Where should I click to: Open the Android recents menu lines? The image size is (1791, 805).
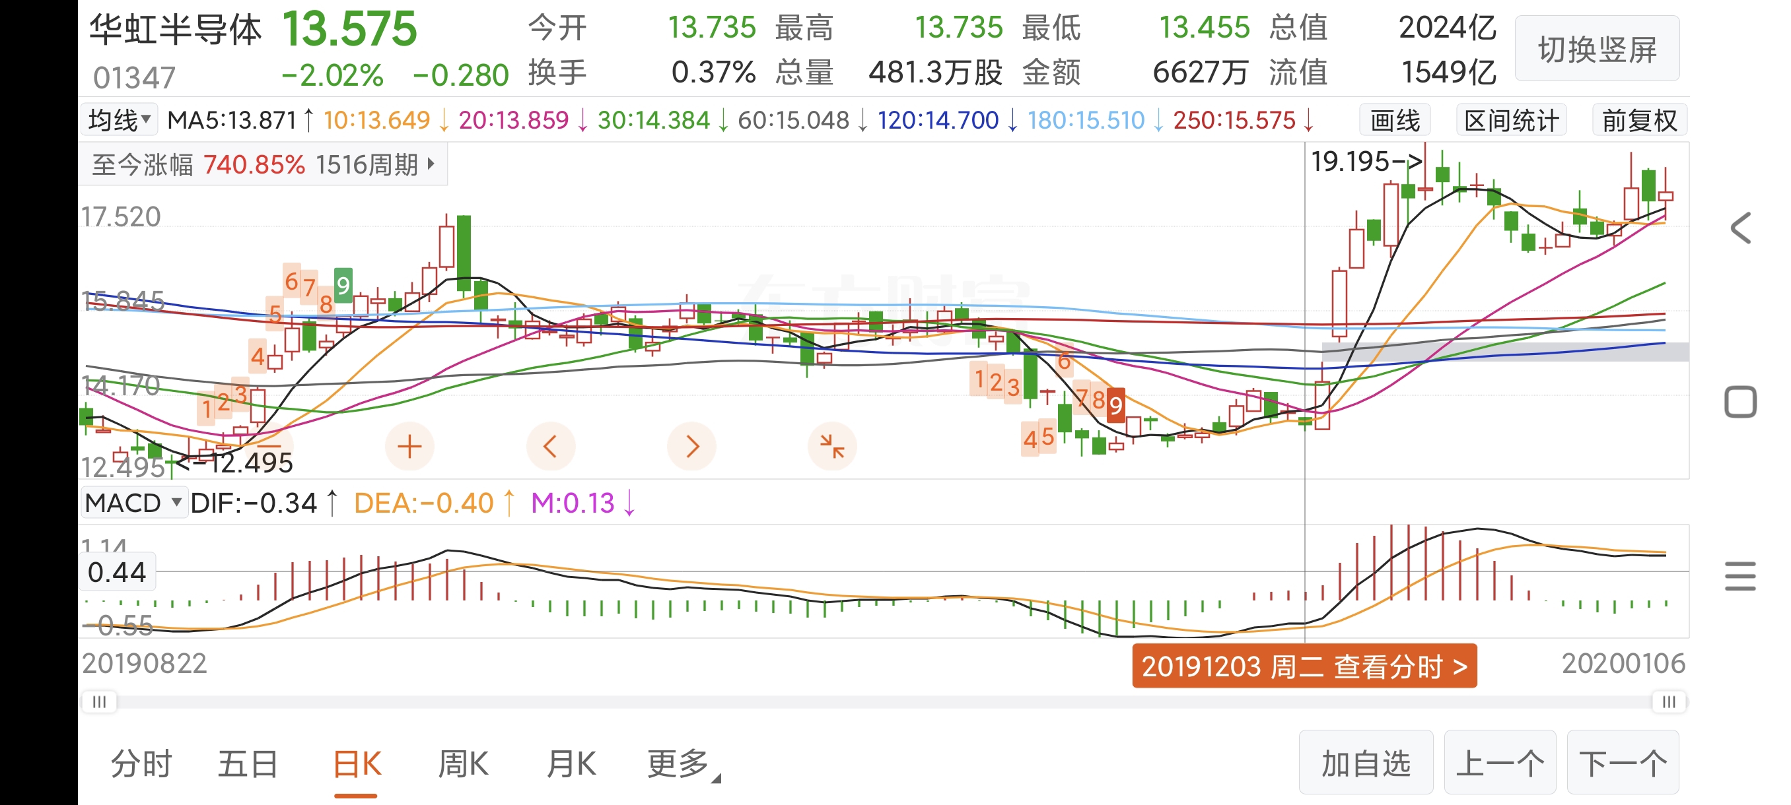tap(1739, 577)
